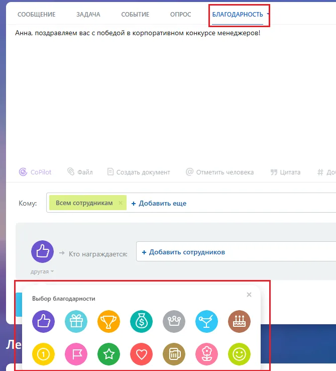Select the money bag dollar badge
Screen dimensions: 336x371
tap(142, 321)
